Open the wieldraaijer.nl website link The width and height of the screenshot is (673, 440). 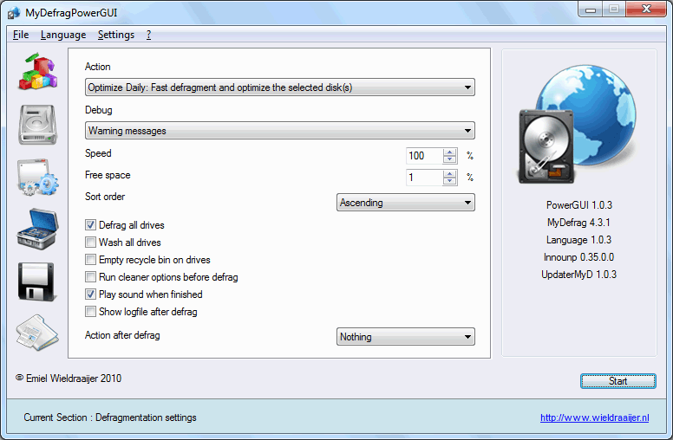tap(594, 417)
